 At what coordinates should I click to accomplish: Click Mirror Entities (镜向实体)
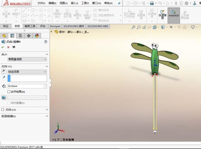[101, 10]
